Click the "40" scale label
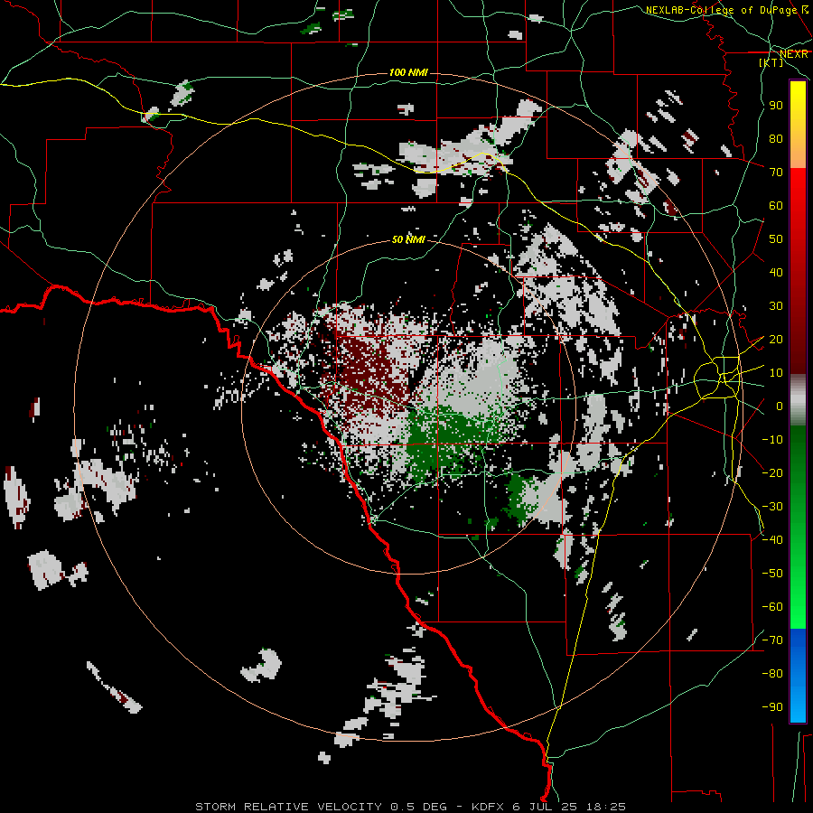The image size is (813, 813). [x=776, y=272]
